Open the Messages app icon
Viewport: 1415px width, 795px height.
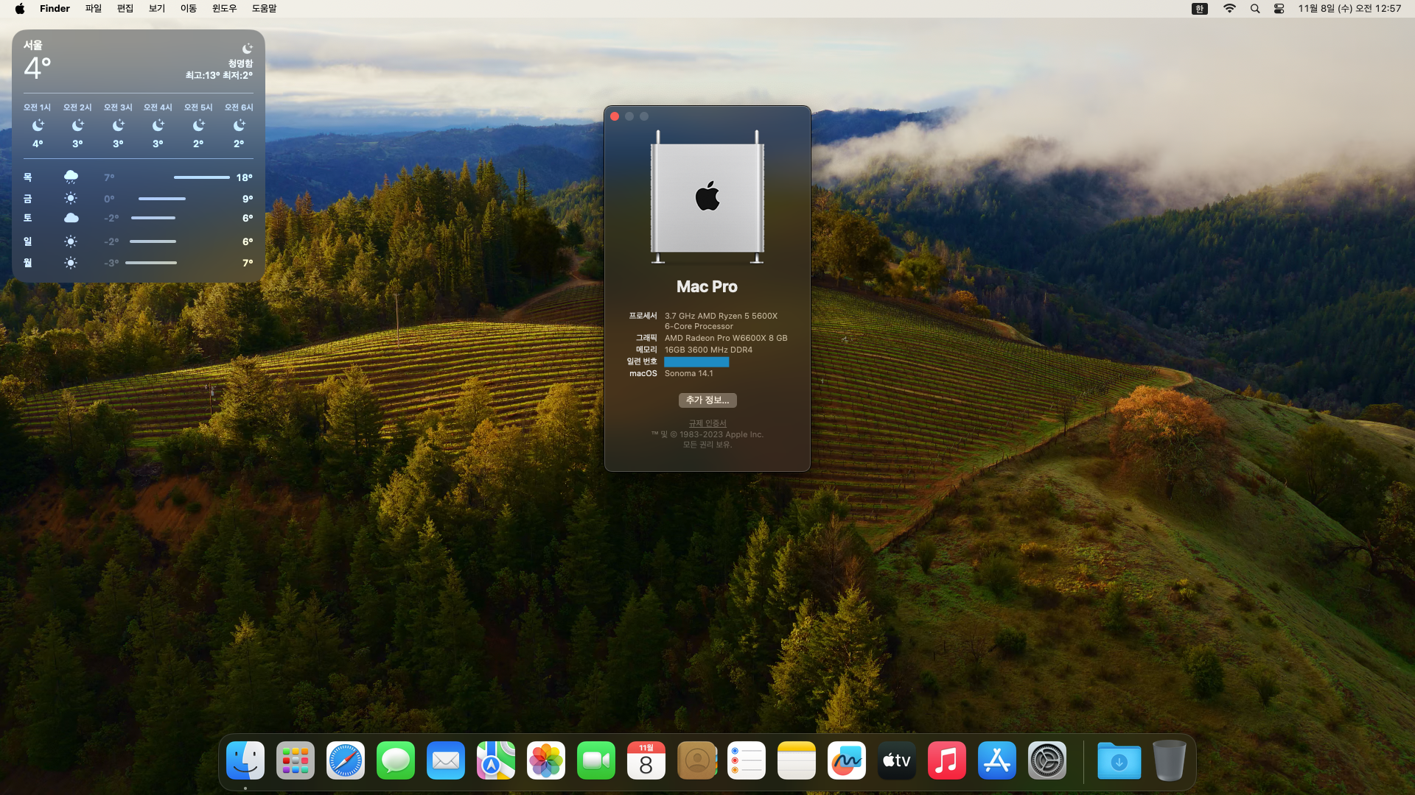pyautogui.click(x=396, y=760)
